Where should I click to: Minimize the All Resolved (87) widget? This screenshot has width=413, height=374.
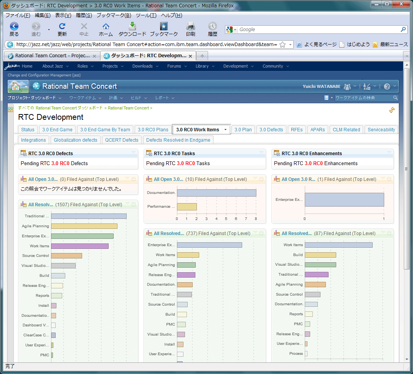click(389, 233)
